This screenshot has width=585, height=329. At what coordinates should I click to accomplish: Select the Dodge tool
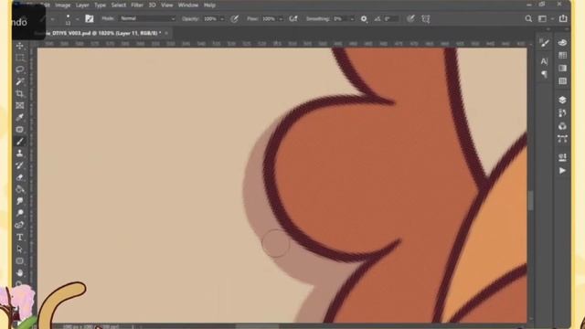click(x=20, y=213)
